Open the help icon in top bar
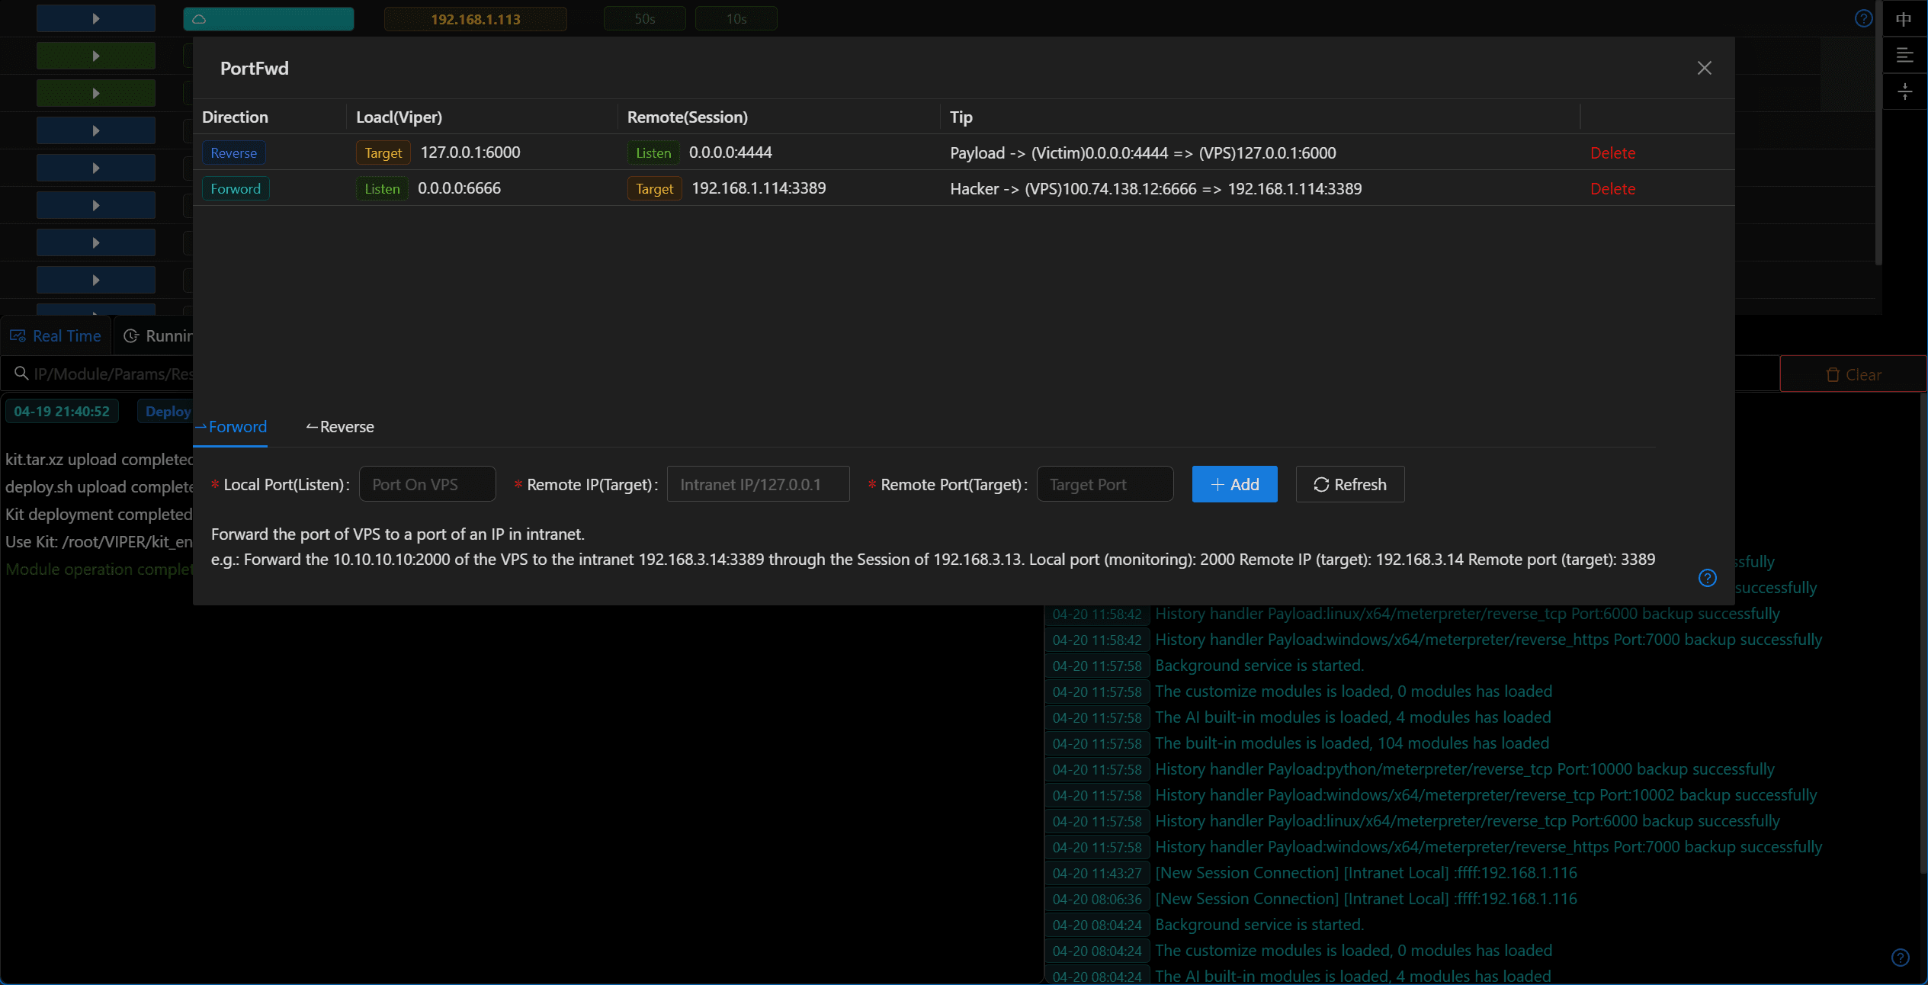This screenshot has height=985, width=1928. click(1863, 18)
